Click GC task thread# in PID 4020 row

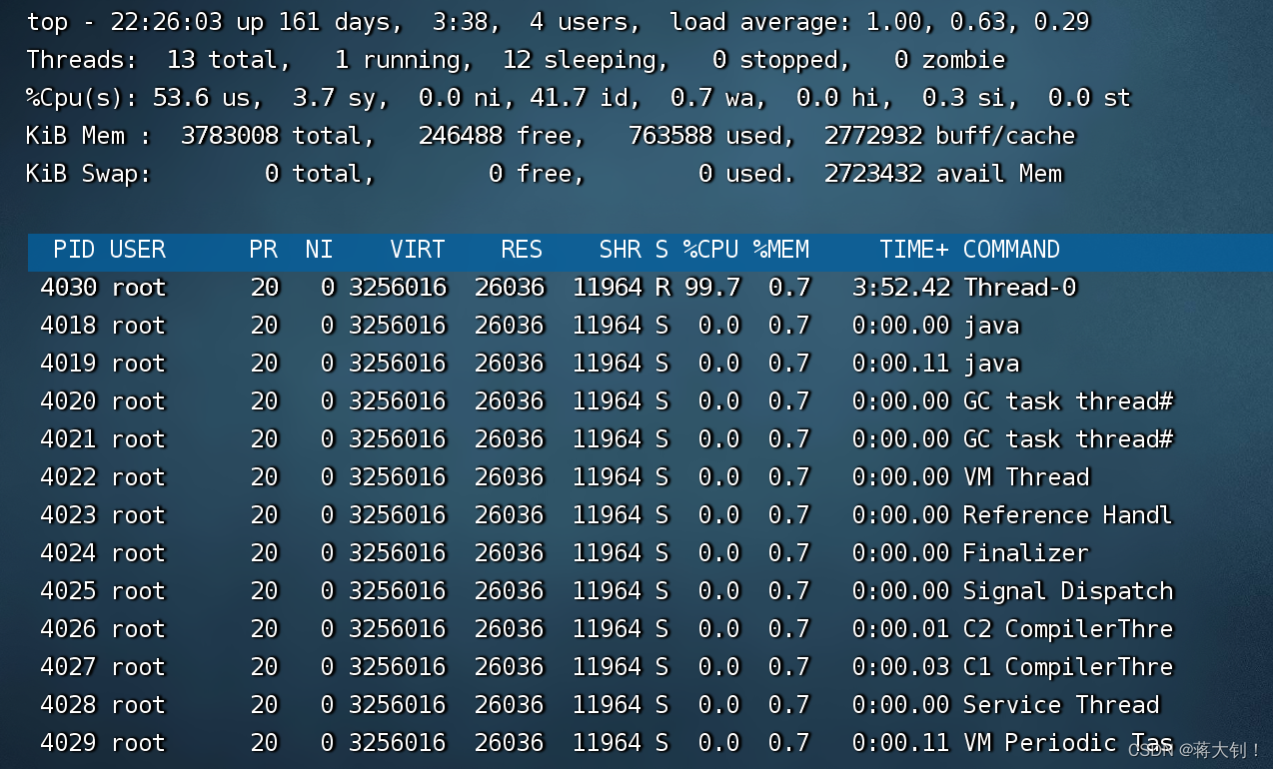(x=1068, y=401)
